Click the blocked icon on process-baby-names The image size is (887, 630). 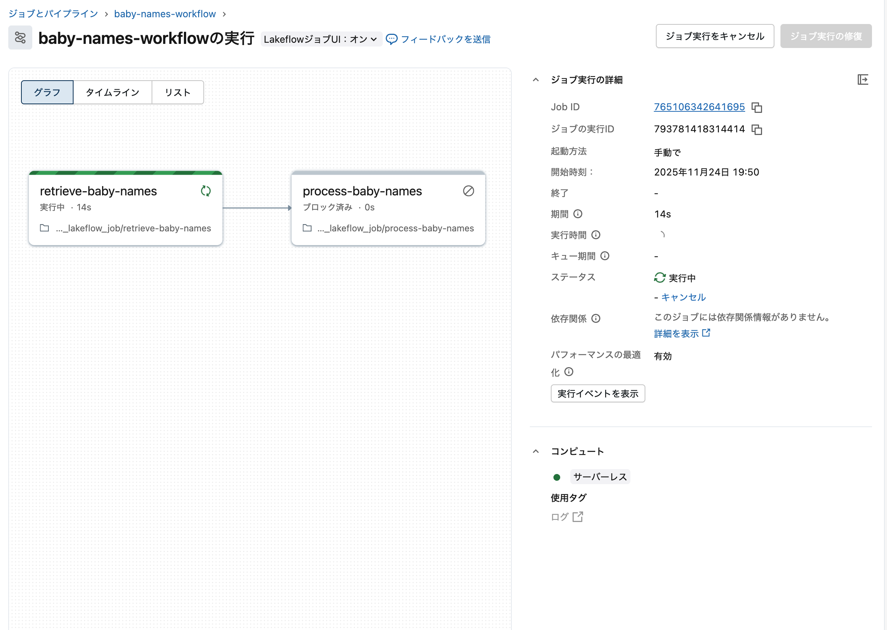(469, 191)
